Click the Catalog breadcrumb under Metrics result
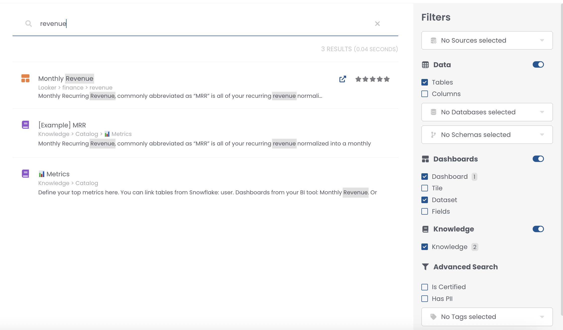The width and height of the screenshot is (563, 330). click(x=87, y=183)
